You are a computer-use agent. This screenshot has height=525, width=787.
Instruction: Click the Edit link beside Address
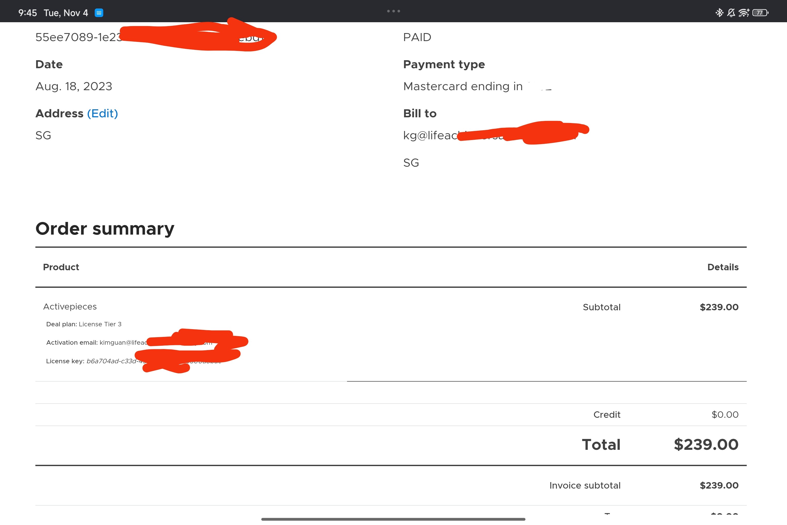click(x=103, y=113)
